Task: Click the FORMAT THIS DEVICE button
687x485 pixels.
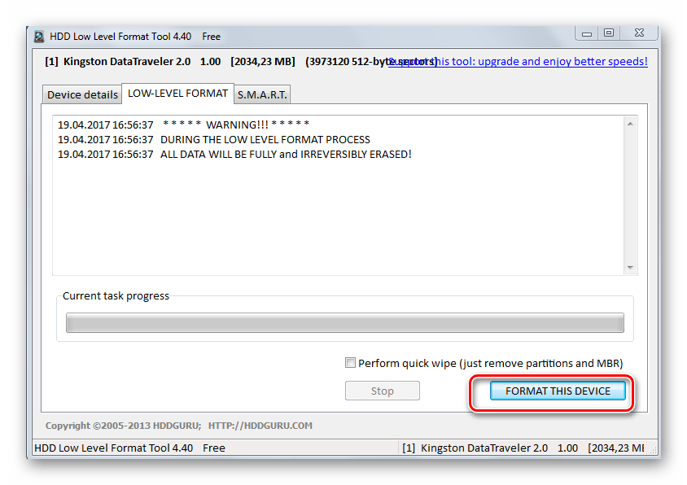Action: [558, 391]
